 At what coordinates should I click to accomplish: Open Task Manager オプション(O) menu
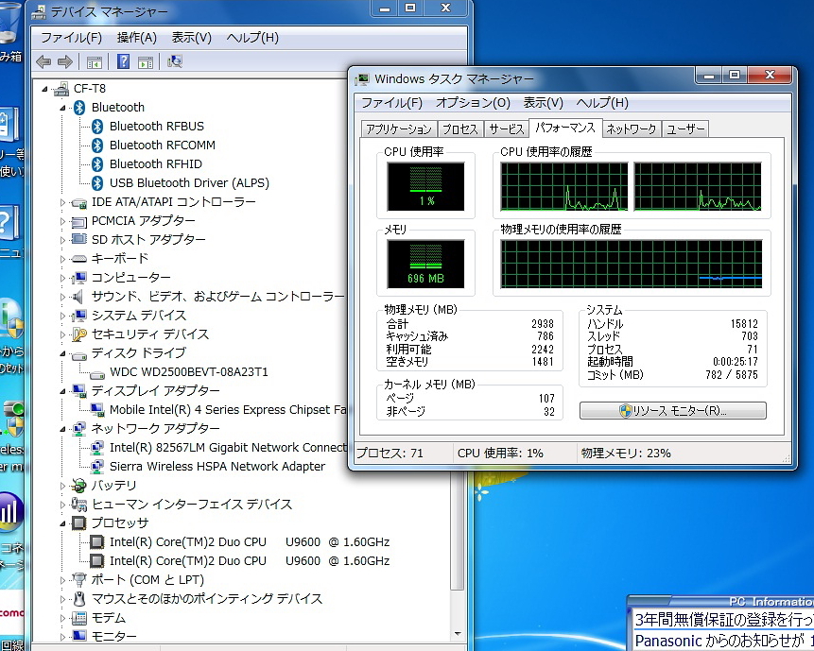coord(473,103)
